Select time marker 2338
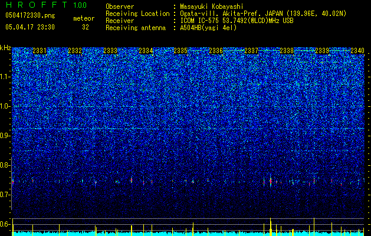Screen dimensions: 371x236 (287, 51)
